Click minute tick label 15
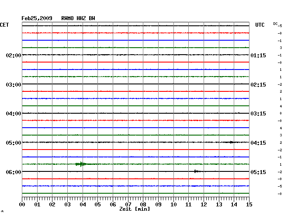This screenshot has width=284, height=216. click(x=249, y=205)
